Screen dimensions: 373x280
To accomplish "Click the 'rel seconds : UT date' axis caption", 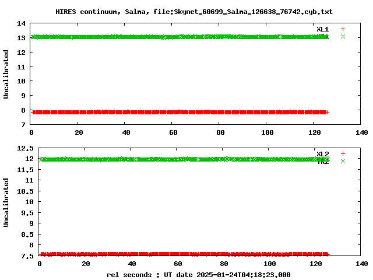I will (x=199, y=275).
